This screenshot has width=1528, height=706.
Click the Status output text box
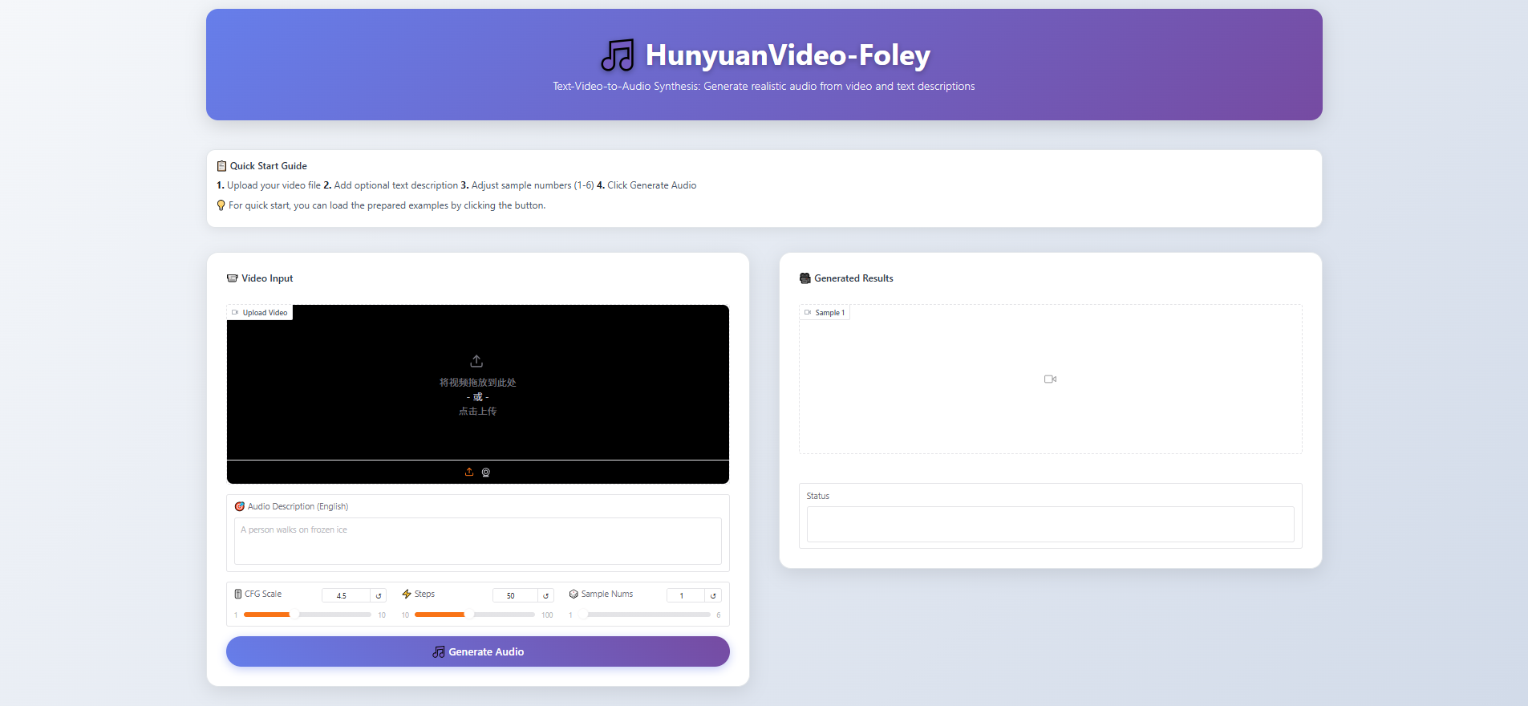pyautogui.click(x=1050, y=524)
